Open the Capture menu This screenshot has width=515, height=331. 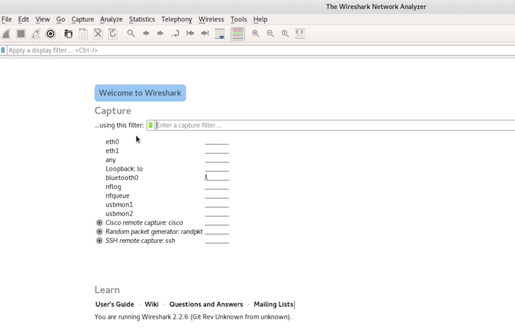pos(82,19)
